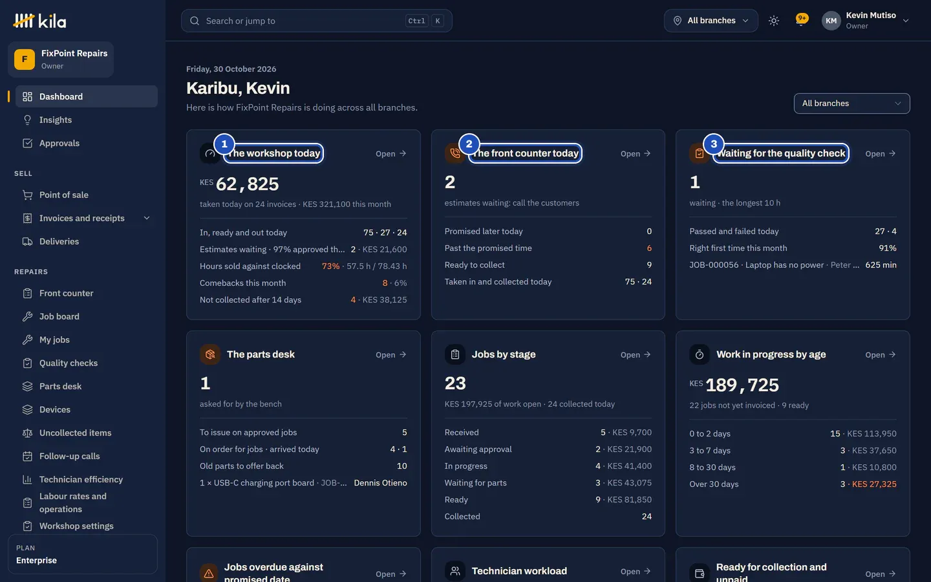Open Quality checks in the sidebar

[x=87, y=363]
